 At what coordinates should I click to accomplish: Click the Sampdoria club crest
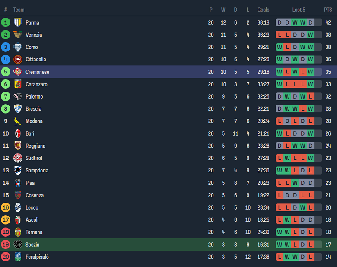(18, 170)
